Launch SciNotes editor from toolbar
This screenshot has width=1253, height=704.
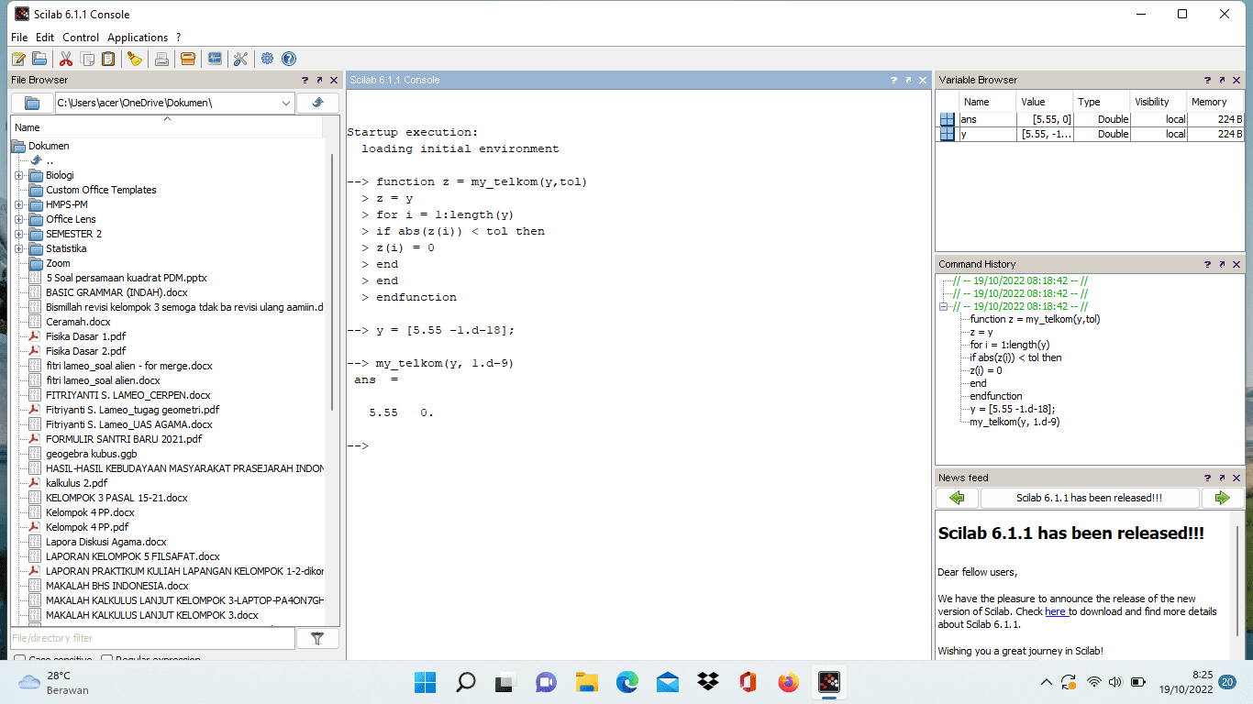(18, 59)
